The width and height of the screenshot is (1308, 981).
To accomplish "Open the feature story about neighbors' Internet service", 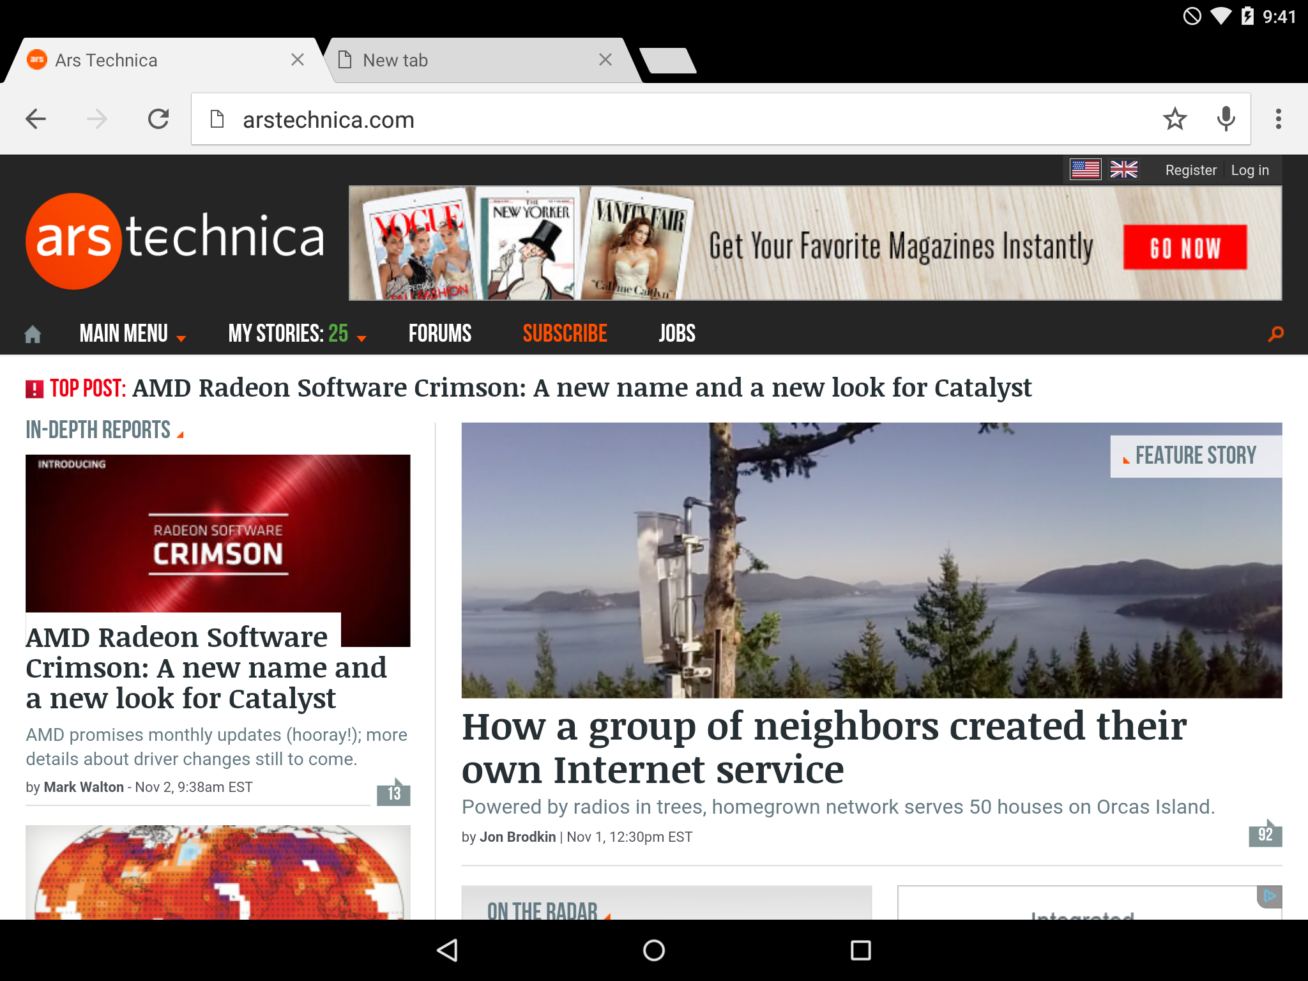I will point(824,747).
